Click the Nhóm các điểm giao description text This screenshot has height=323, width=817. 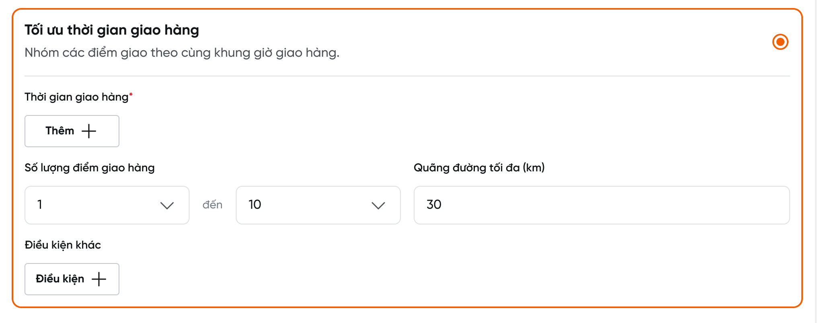182,53
